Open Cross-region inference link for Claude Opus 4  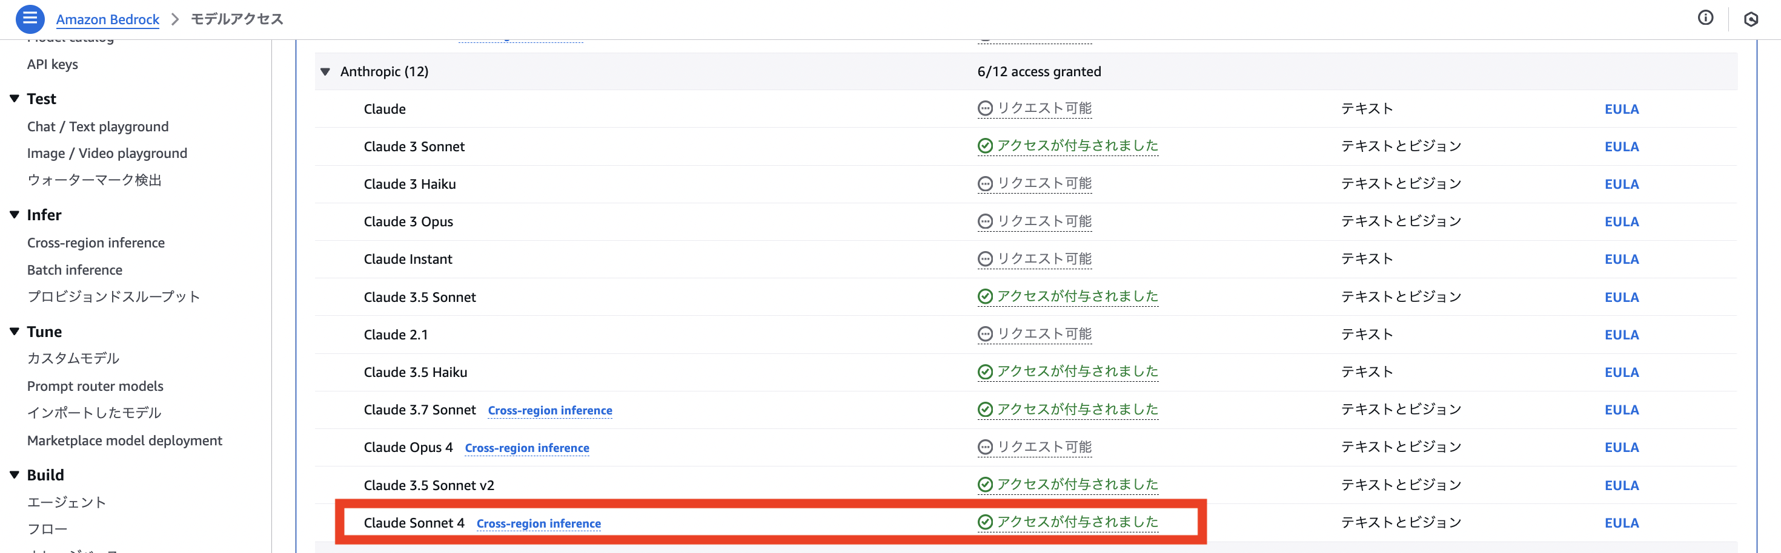click(527, 448)
